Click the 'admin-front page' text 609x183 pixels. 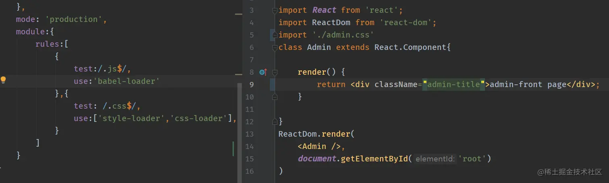528,84
